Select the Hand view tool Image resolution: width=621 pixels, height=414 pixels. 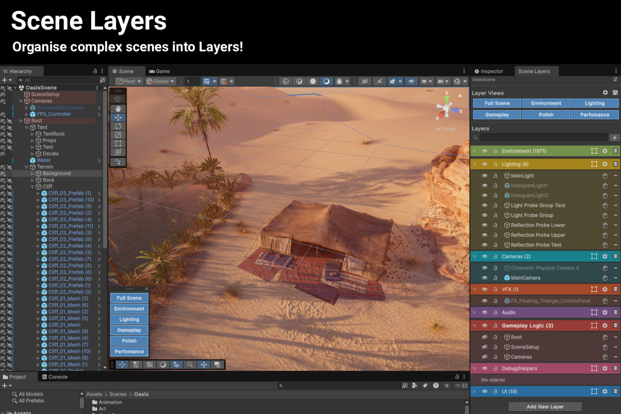click(x=118, y=109)
